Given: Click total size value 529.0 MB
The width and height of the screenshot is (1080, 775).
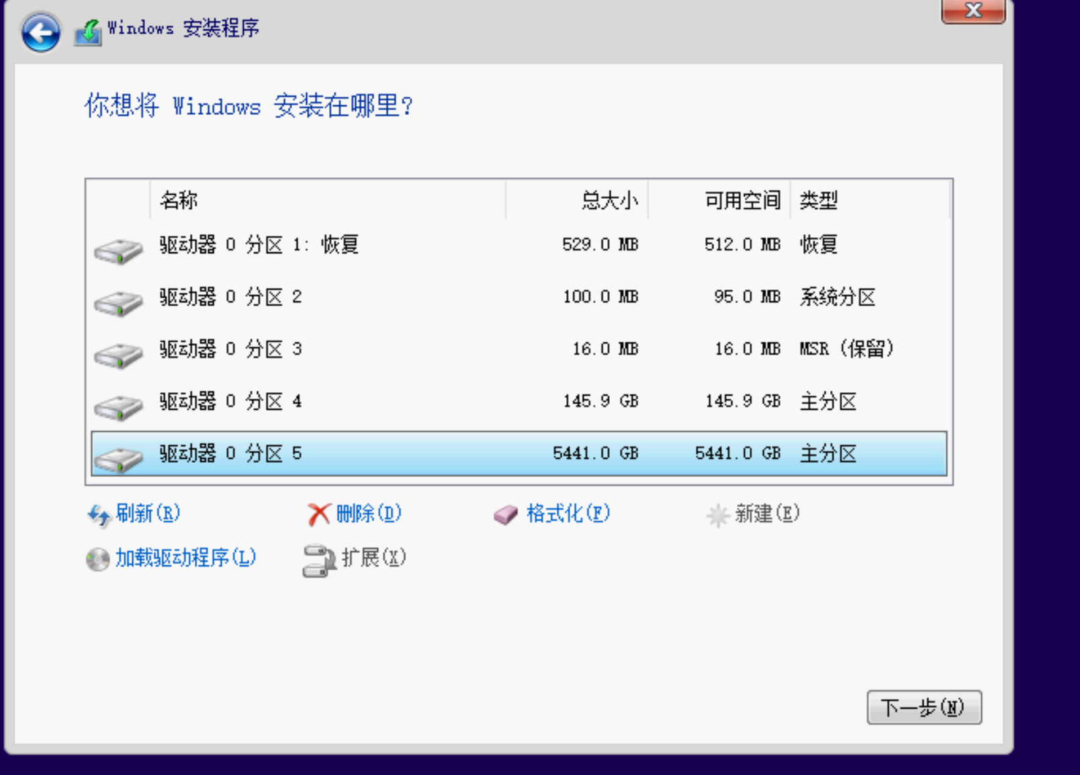Looking at the screenshot, I should (600, 244).
